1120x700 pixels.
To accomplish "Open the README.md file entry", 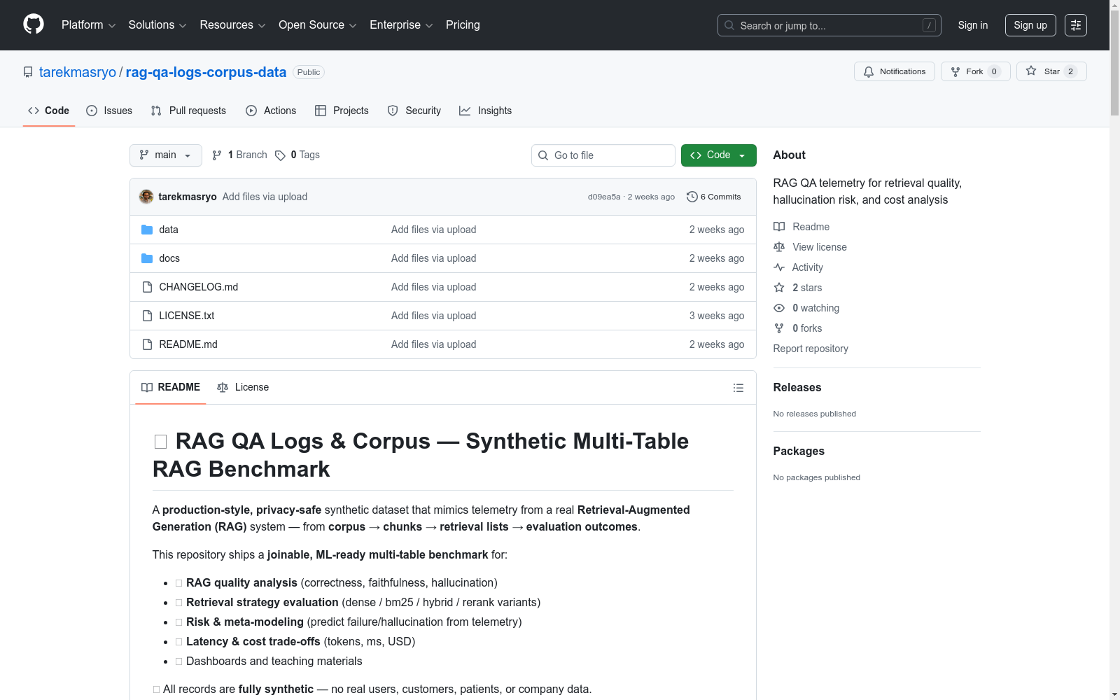I will 188,344.
